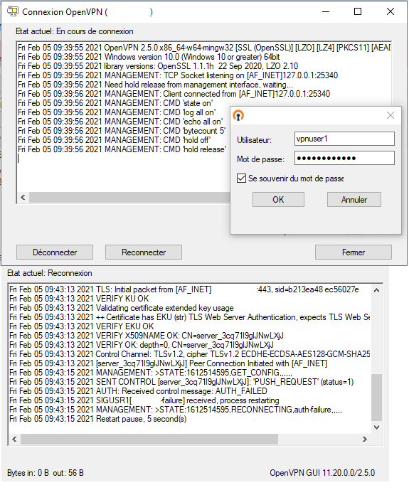The image size is (409, 490).
Task: Click log line 'VERIFY KU OK'
Action: (x=80, y=299)
